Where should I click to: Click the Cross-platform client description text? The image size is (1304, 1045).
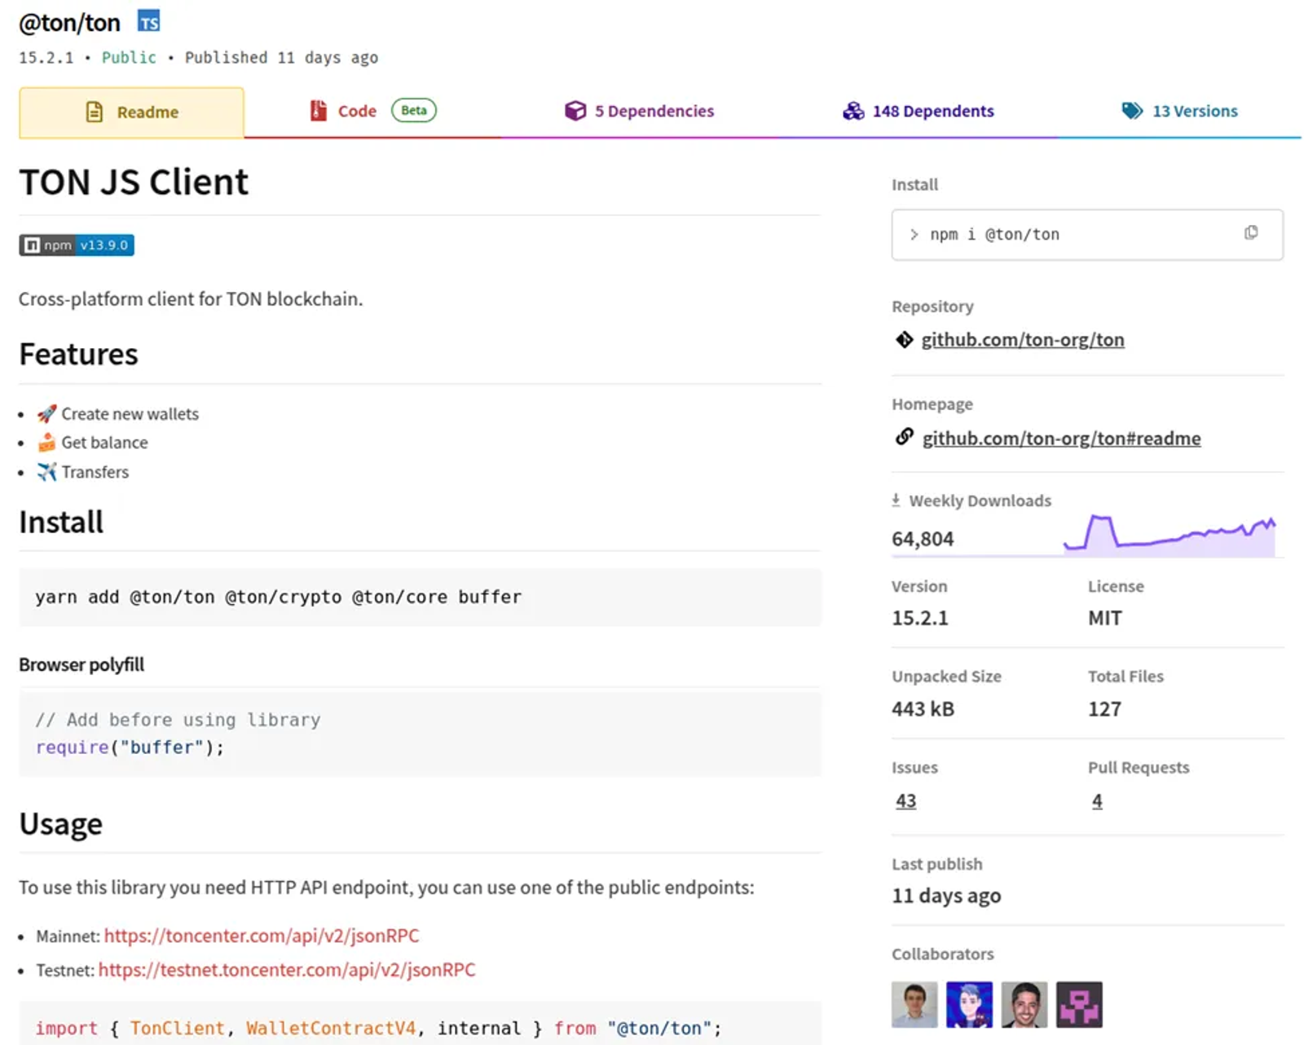point(191,299)
